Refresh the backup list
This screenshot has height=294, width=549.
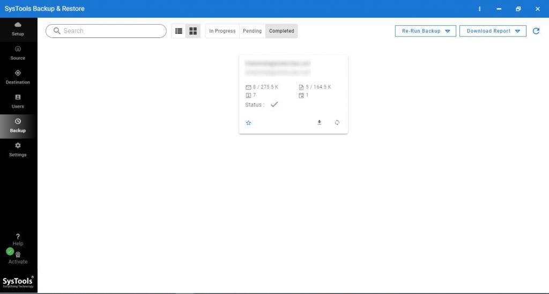pos(536,31)
